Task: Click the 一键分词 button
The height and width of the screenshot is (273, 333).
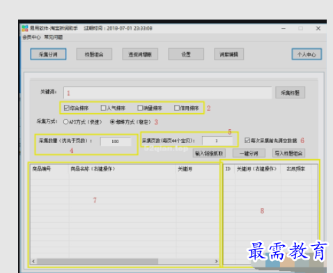Action: click(249, 154)
